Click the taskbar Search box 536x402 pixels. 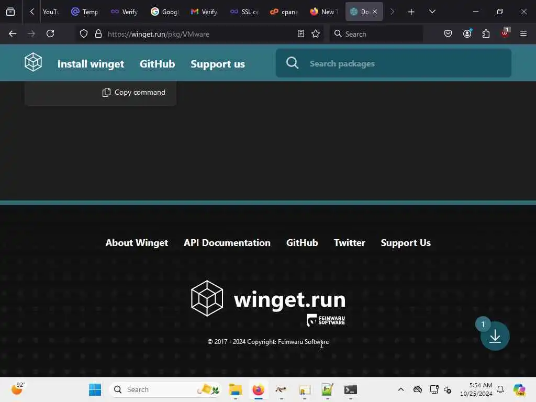pos(165,389)
